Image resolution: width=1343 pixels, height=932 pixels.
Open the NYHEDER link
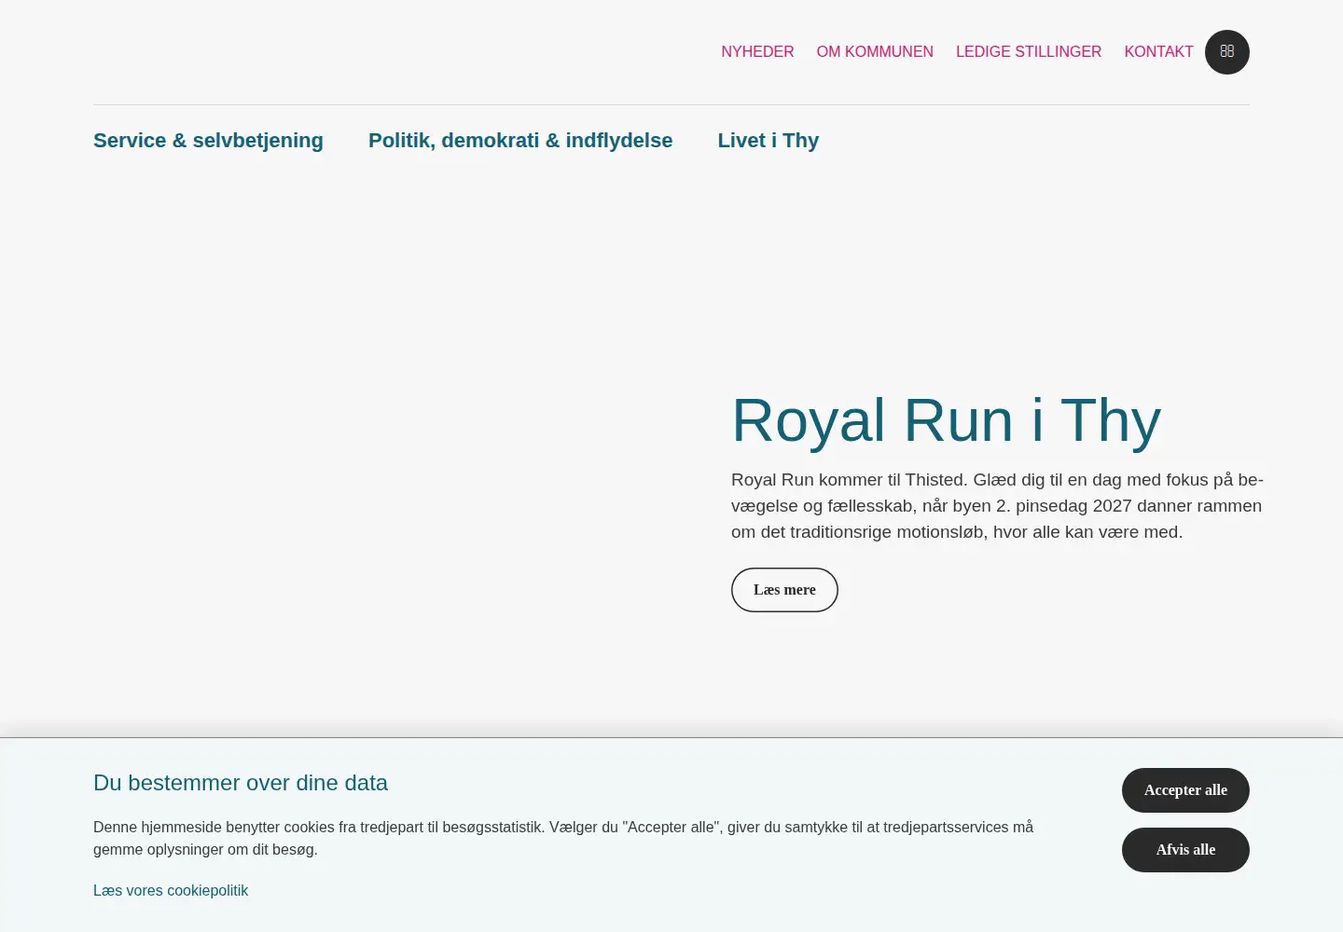[757, 52]
